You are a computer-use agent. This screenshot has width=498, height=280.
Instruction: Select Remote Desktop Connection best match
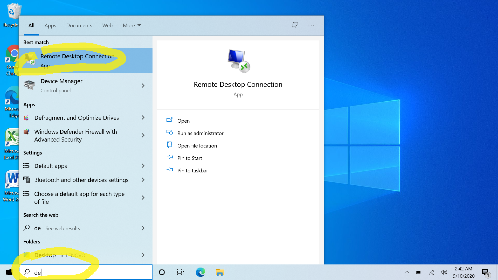[86, 61]
